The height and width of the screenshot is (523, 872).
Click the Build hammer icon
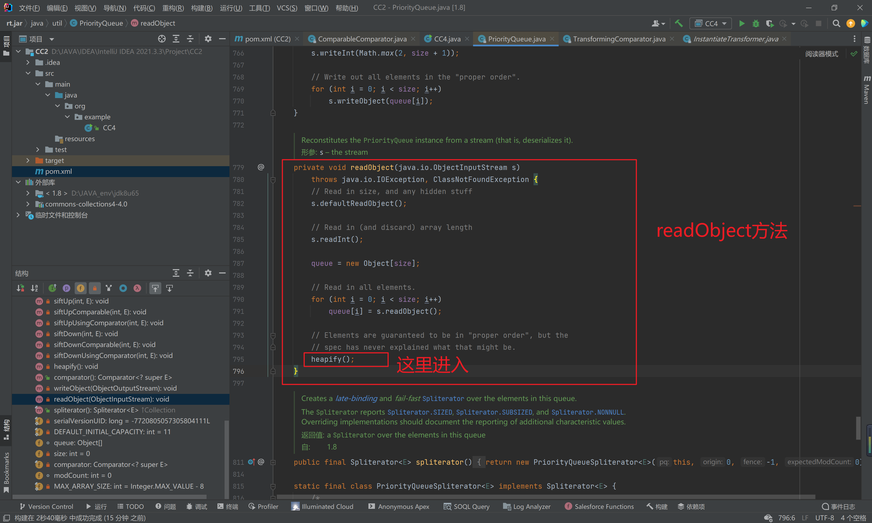[x=679, y=24]
